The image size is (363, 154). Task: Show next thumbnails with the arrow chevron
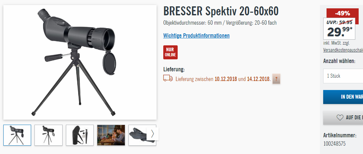click(153, 134)
